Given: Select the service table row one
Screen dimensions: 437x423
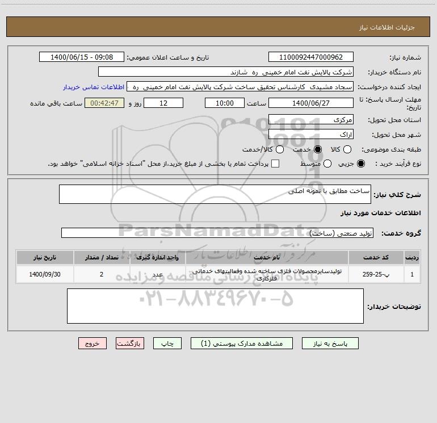Looking at the screenshot, I should click(218, 274).
